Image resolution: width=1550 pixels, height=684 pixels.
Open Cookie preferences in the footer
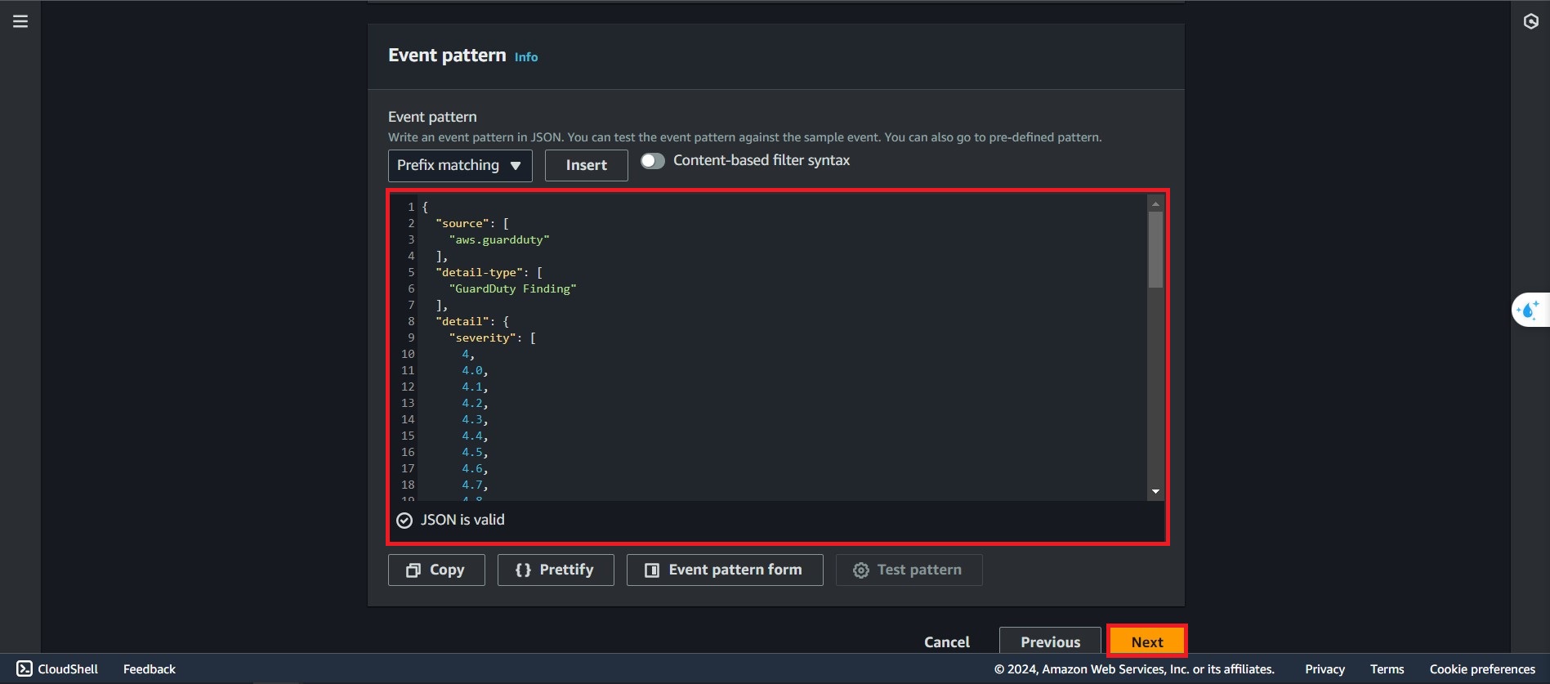[1481, 668]
